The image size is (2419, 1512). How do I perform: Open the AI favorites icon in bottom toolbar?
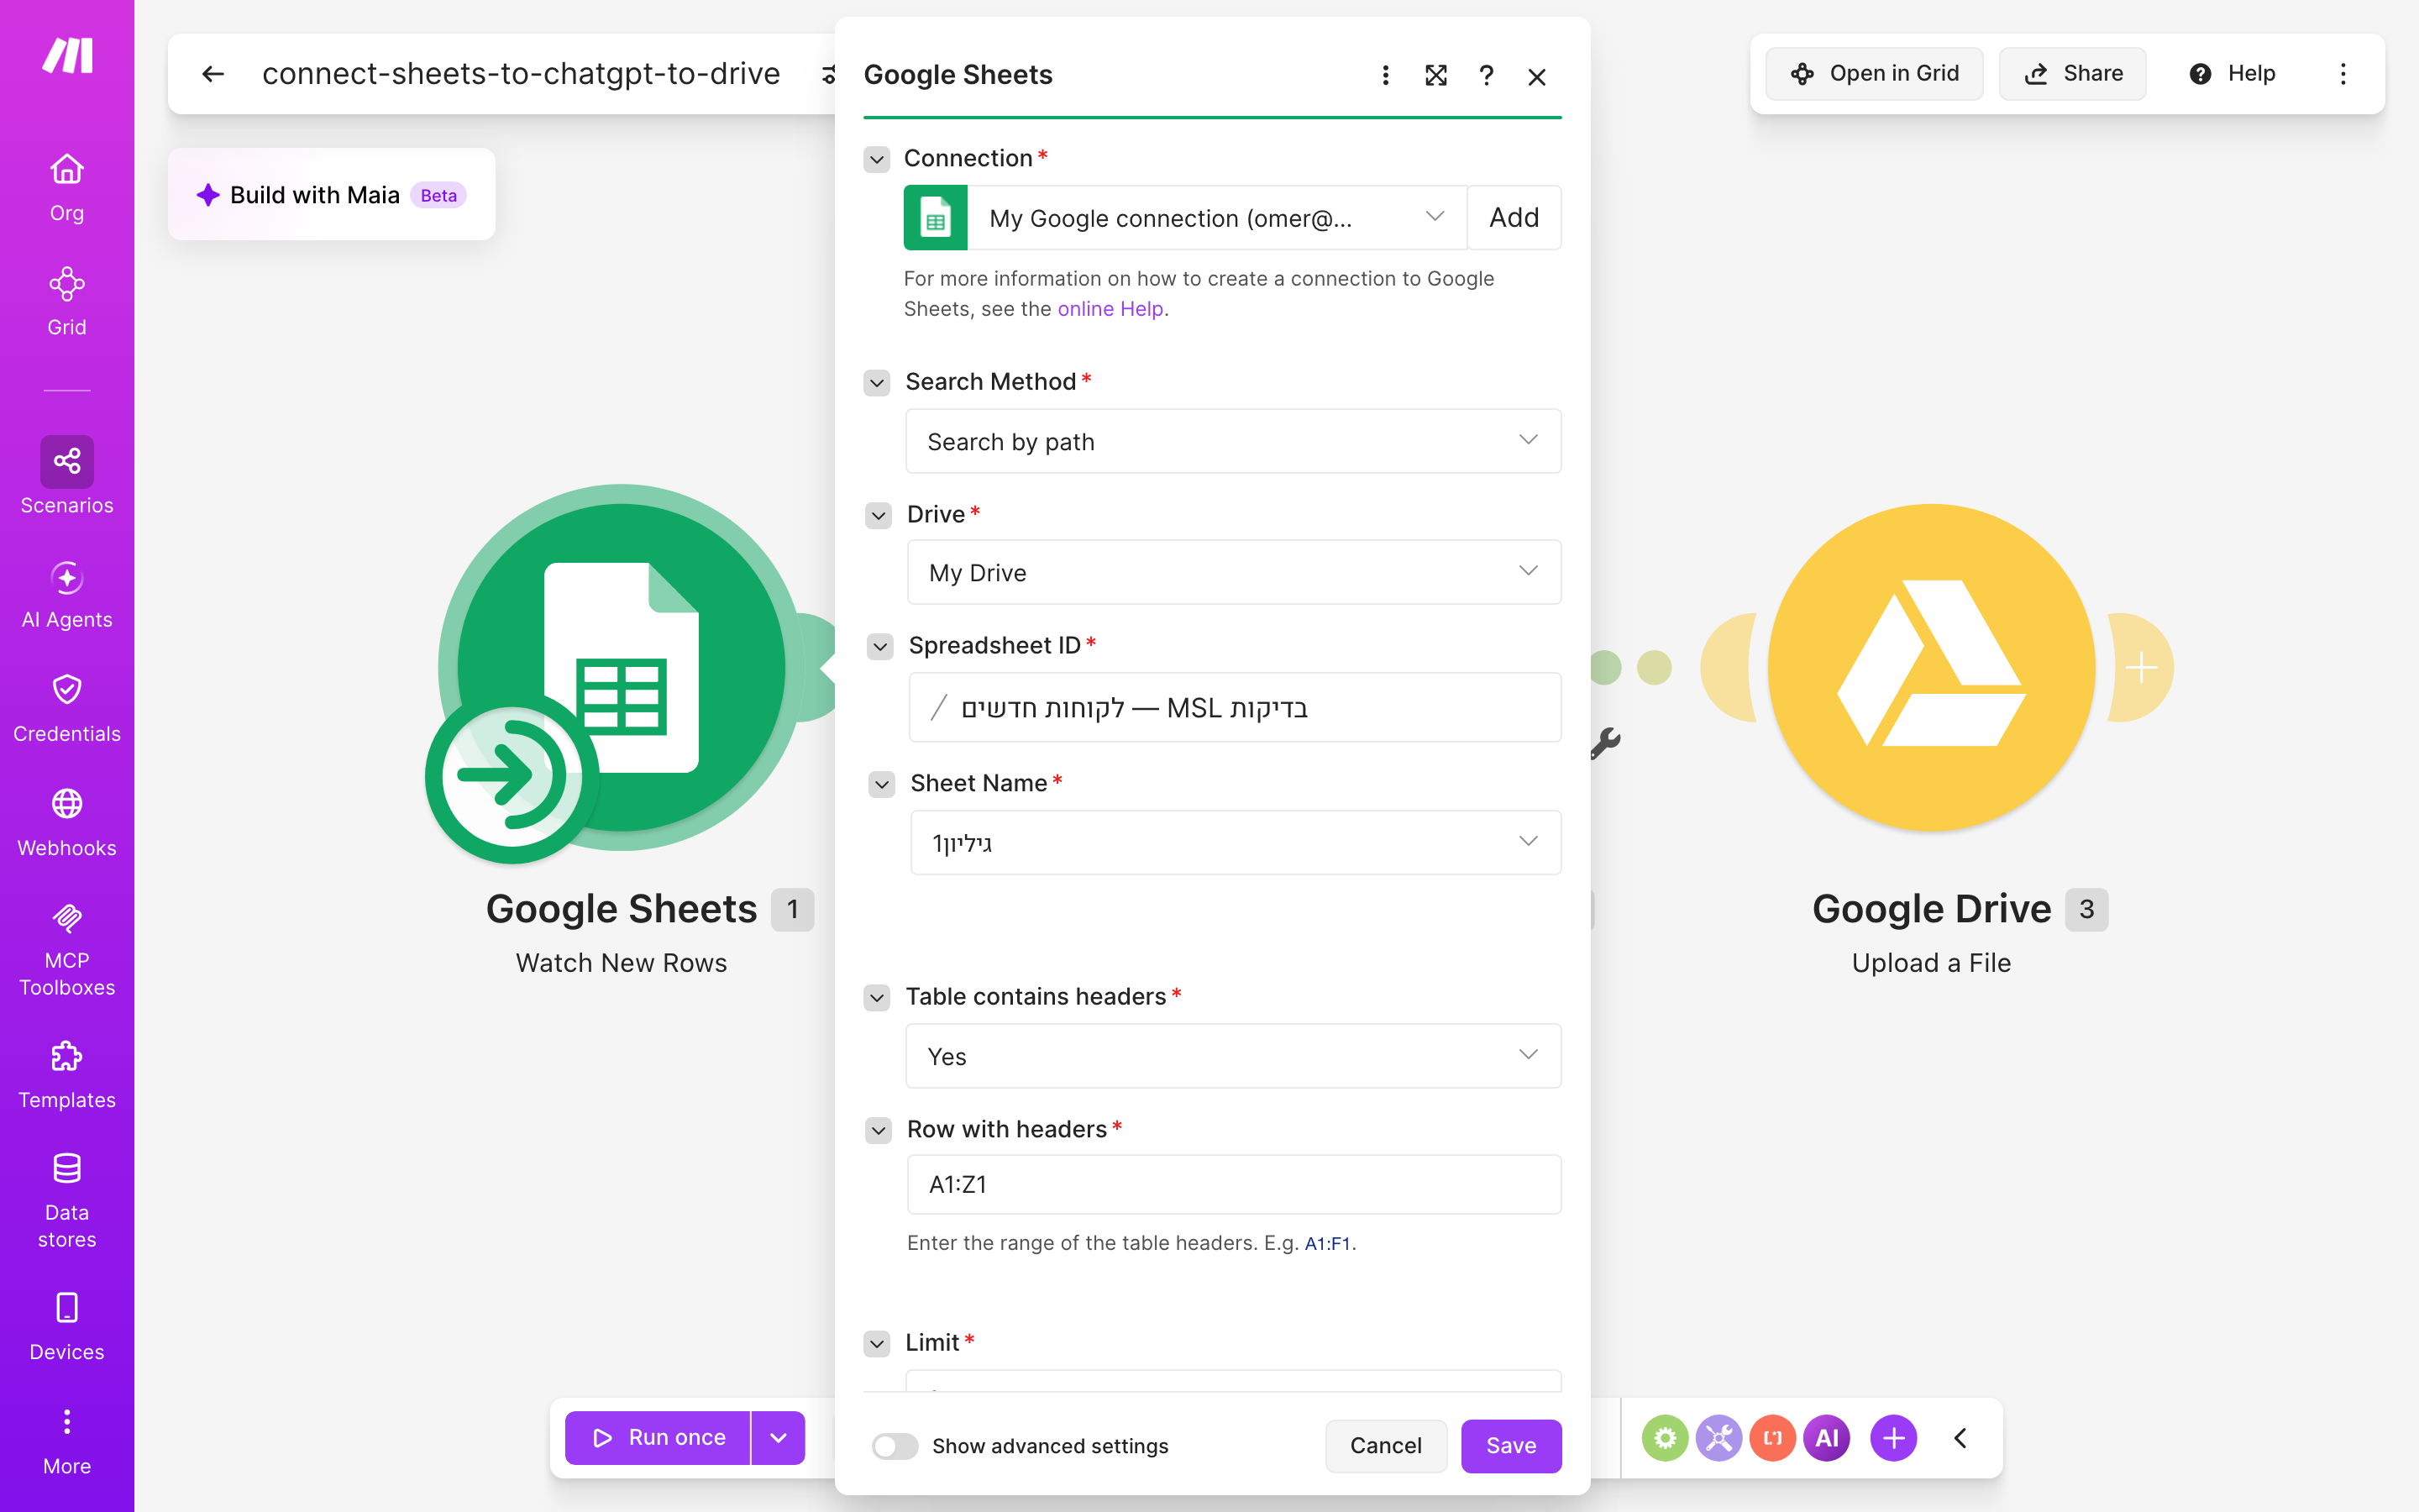pos(1826,1438)
